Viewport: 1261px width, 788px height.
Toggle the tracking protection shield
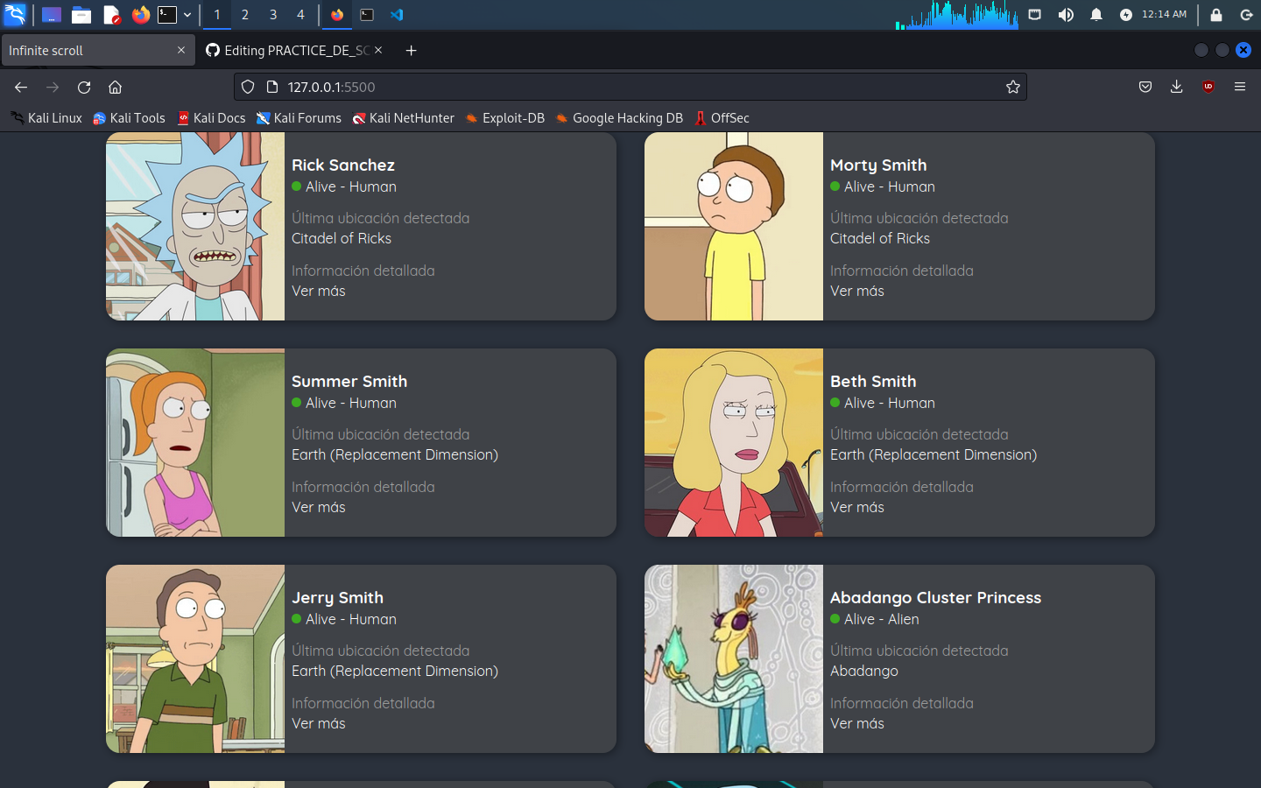[x=248, y=87]
